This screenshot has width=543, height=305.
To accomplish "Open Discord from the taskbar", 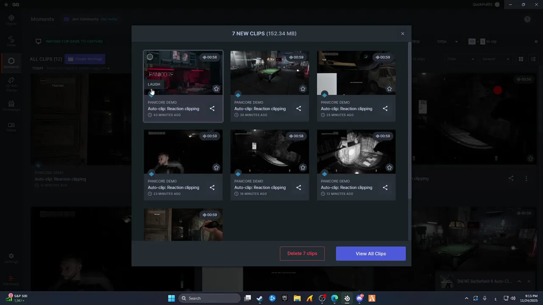I will point(360,298).
